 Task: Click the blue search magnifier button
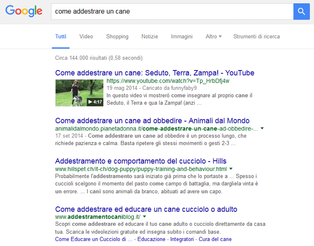point(301,11)
